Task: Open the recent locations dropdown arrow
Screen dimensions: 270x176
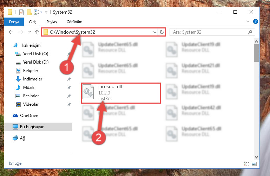Action: pos(29,32)
